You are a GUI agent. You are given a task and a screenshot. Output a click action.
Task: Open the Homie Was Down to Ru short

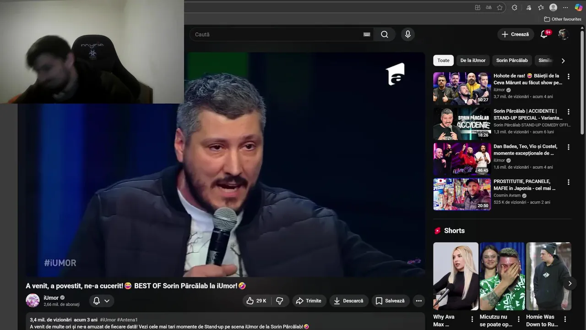click(x=548, y=276)
